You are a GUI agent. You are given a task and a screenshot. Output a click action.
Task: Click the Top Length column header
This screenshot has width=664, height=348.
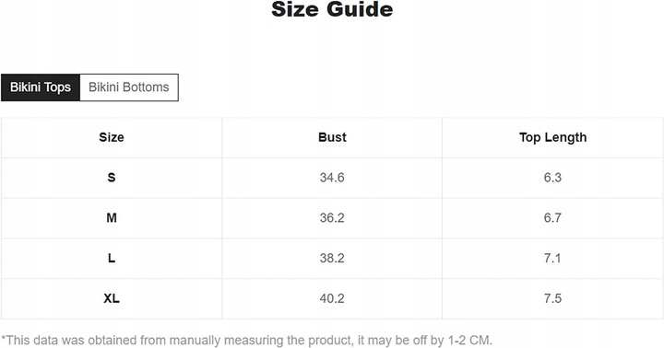click(x=552, y=138)
